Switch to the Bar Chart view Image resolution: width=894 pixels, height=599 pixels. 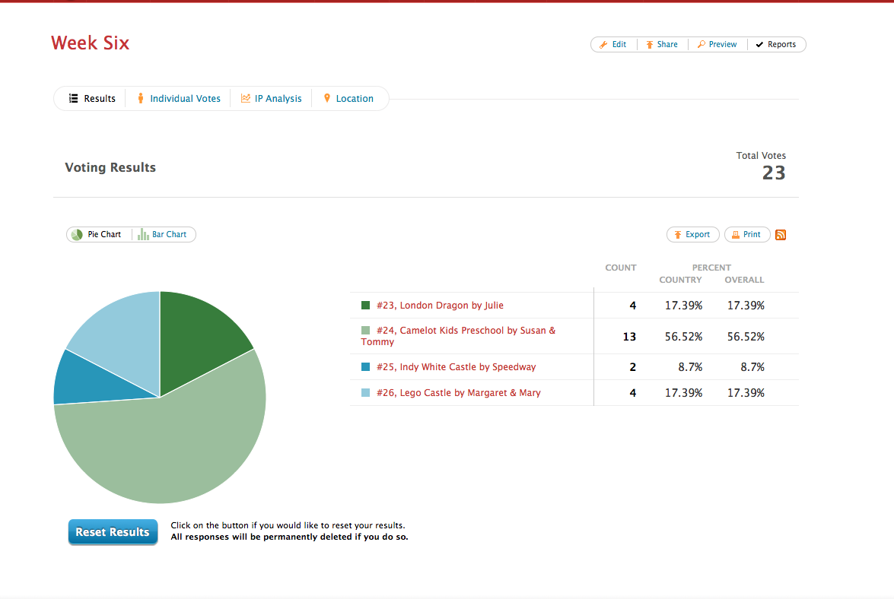coord(164,235)
